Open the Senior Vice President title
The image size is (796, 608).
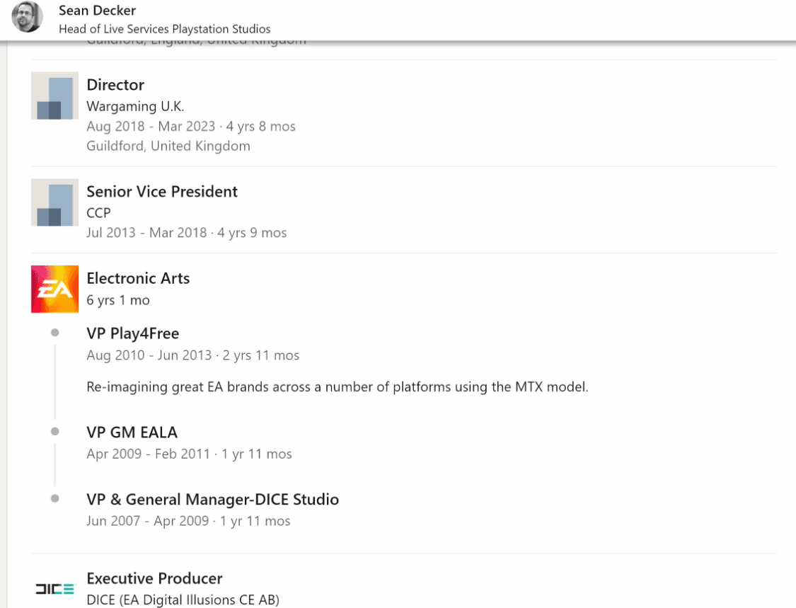pos(162,192)
